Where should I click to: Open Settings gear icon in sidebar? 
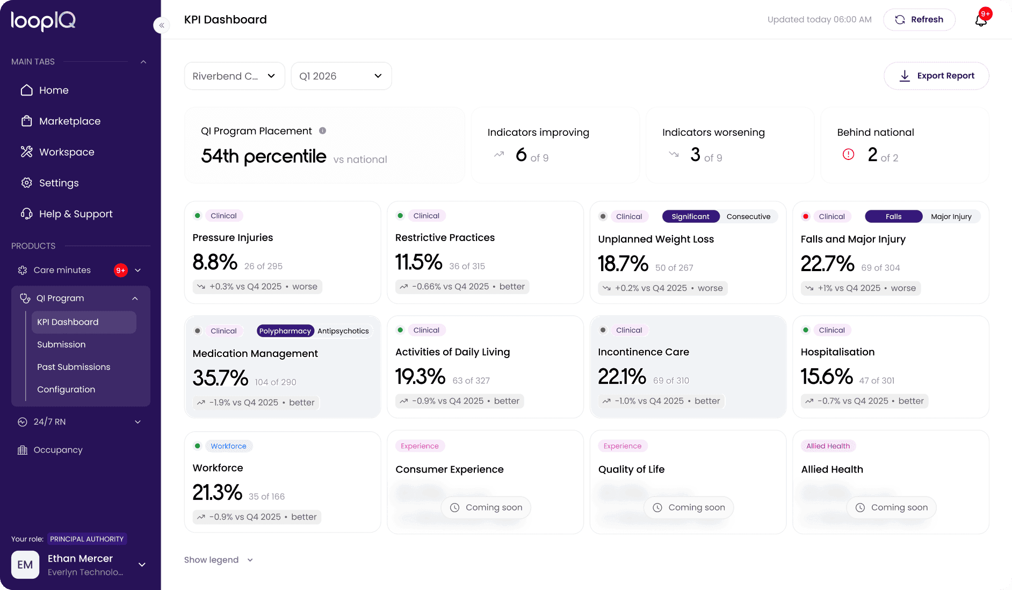pyautogui.click(x=27, y=183)
